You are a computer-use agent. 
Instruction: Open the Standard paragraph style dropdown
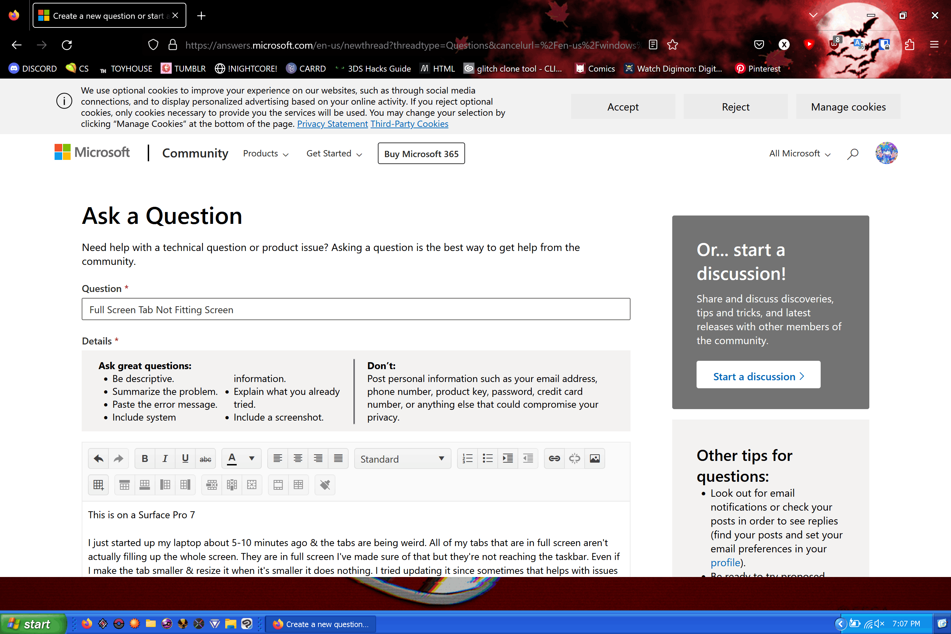click(402, 458)
